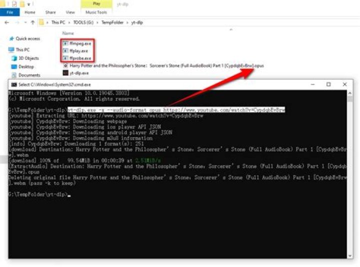
Task: Go forward with the right arrow button
Action: tap(17, 22)
